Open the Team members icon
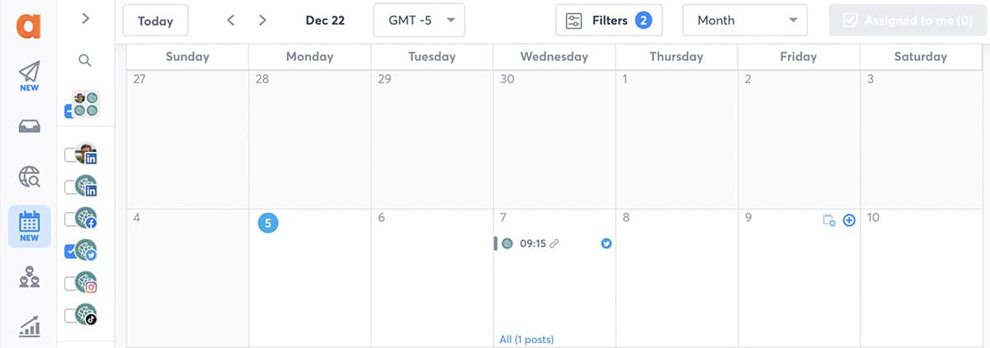 coord(29,278)
